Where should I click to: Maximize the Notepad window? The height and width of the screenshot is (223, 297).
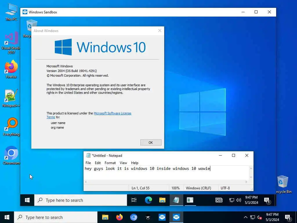coord(233,156)
